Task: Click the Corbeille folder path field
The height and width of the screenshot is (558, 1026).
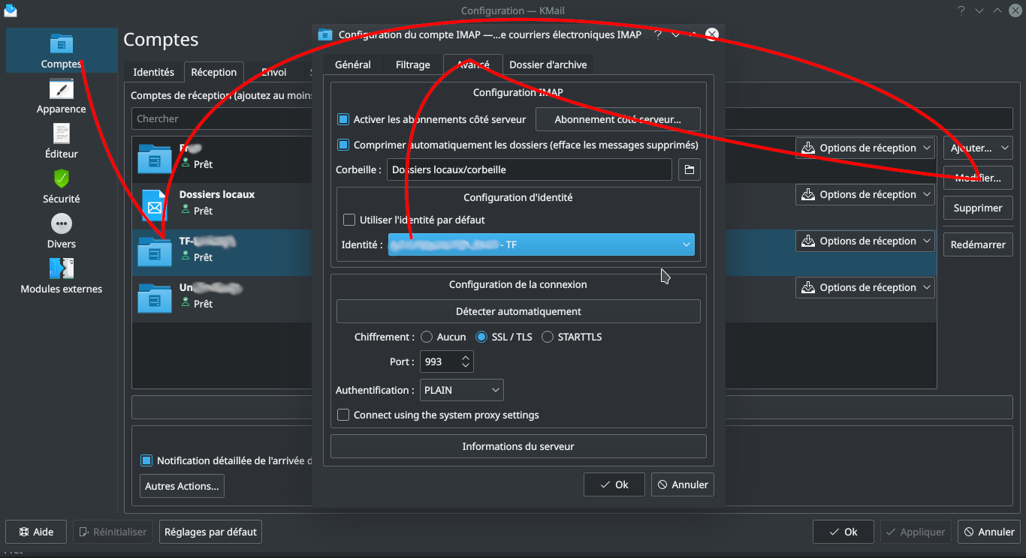Action: click(530, 169)
